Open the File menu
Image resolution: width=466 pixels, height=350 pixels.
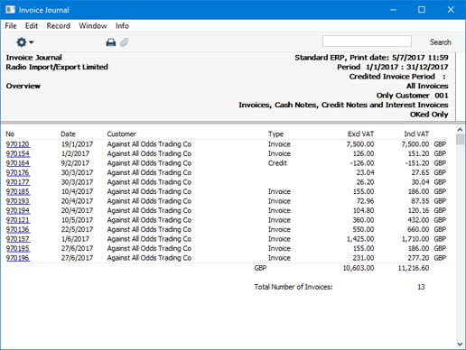coord(11,26)
